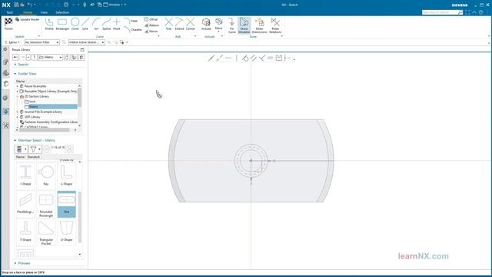Open the No Selection Filter dropdown
This screenshot has height=277, width=492.
42,42
